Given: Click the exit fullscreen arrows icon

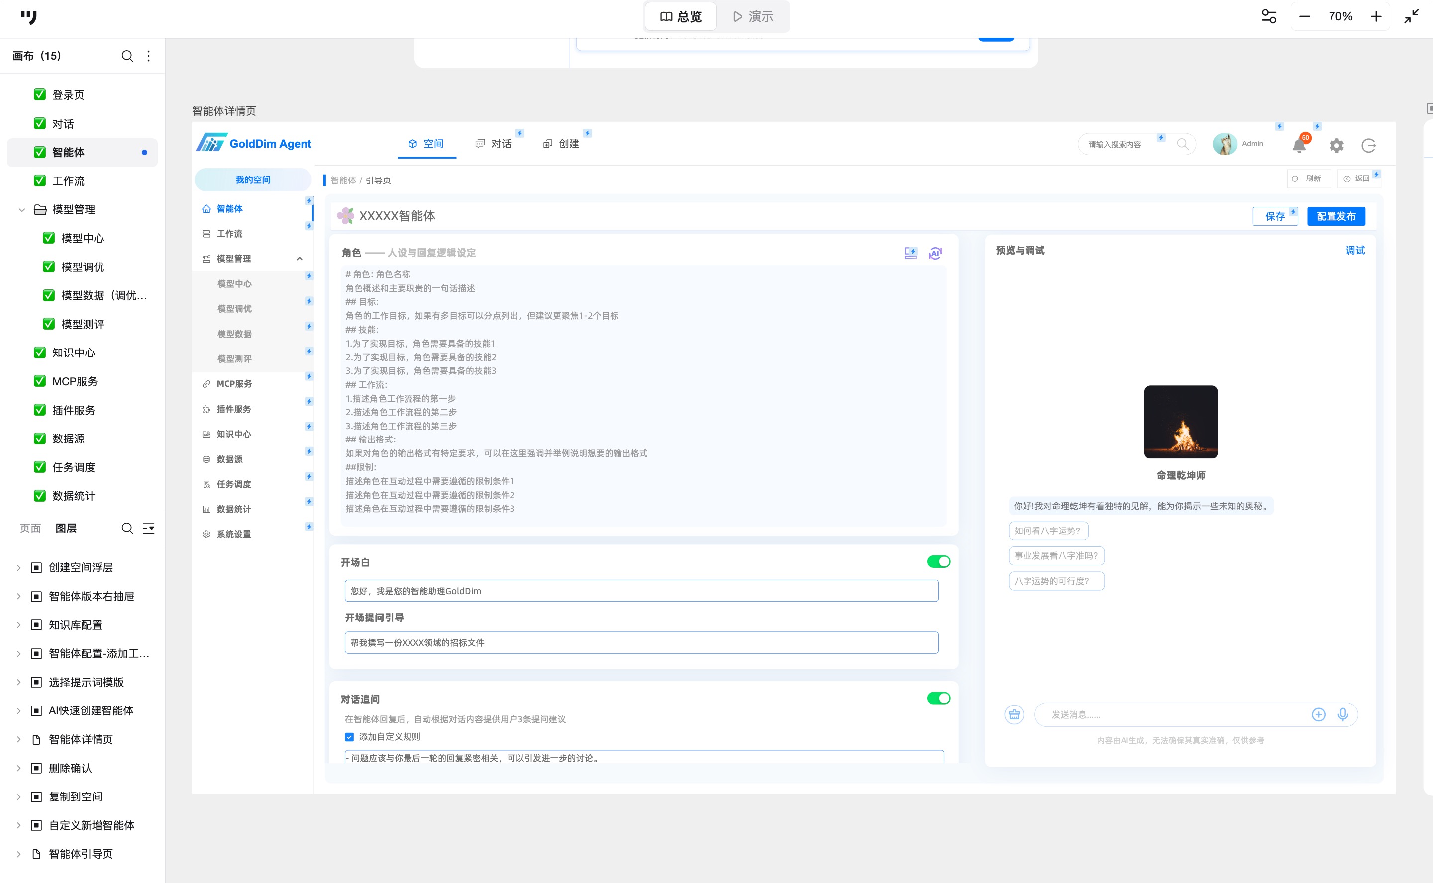Looking at the screenshot, I should click(x=1412, y=16).
